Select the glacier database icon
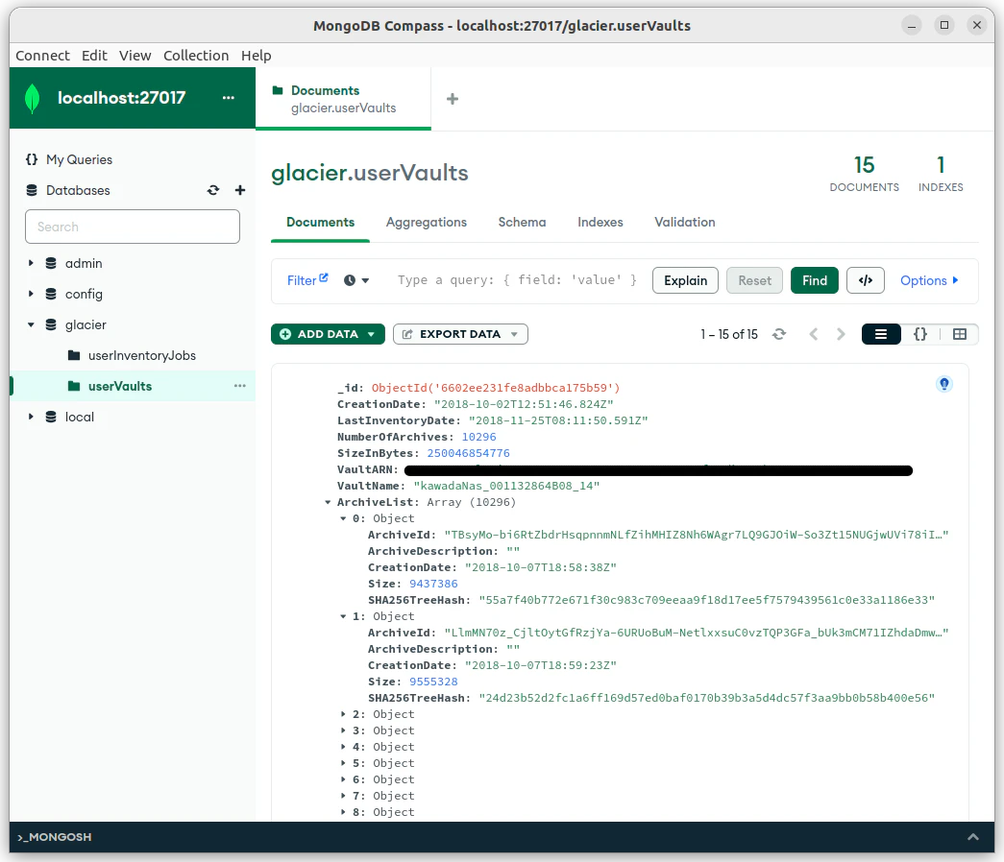The height and width of the screenshot is (862, 1004). tap(51, 324)
